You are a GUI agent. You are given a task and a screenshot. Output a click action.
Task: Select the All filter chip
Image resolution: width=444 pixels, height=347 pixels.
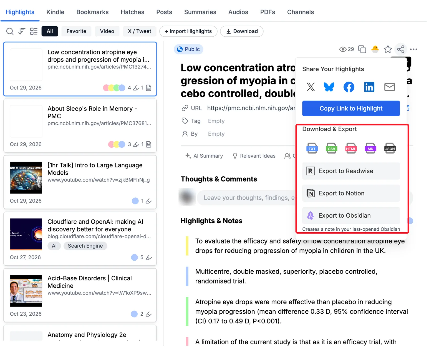coord(50,31)
